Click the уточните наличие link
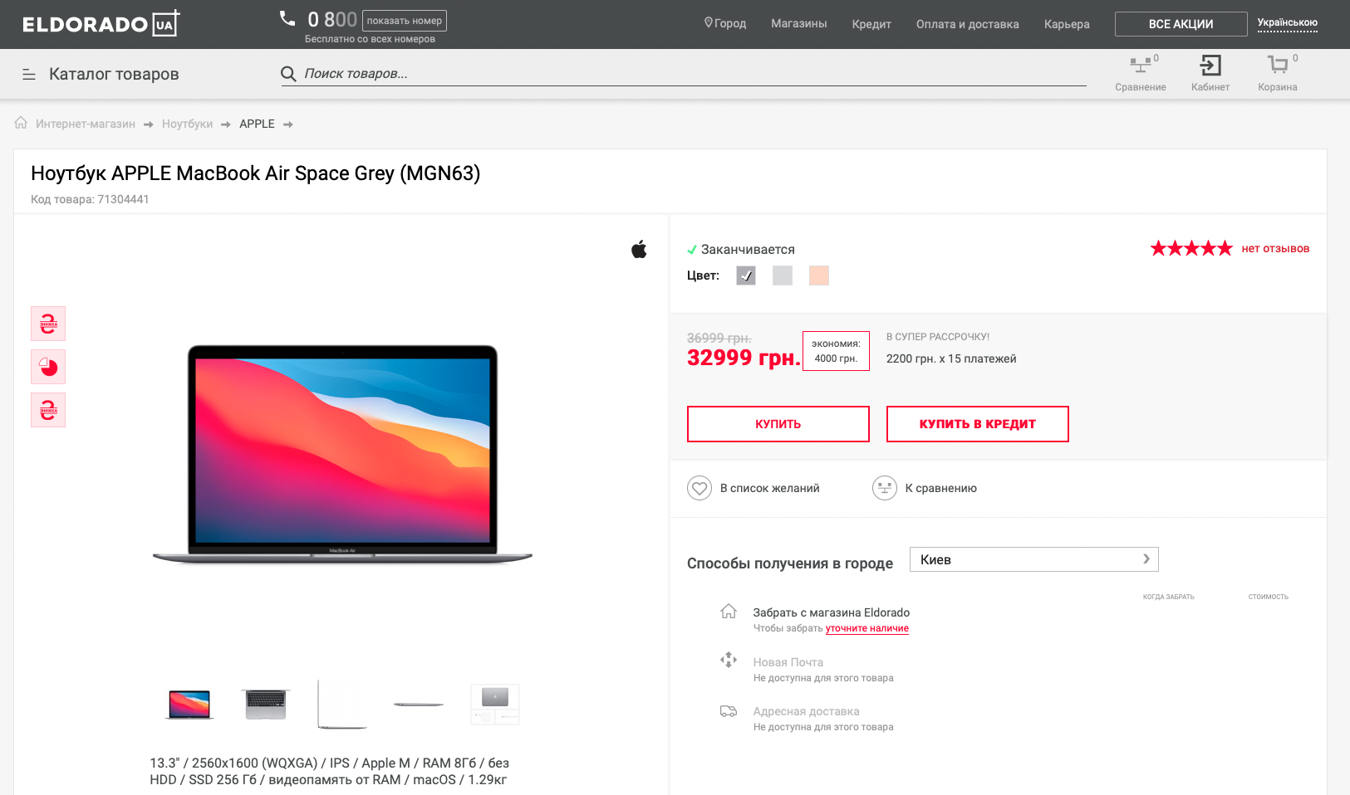Image resolution: width=1350 pixels, height=795 pixels. tap(866, 629)
